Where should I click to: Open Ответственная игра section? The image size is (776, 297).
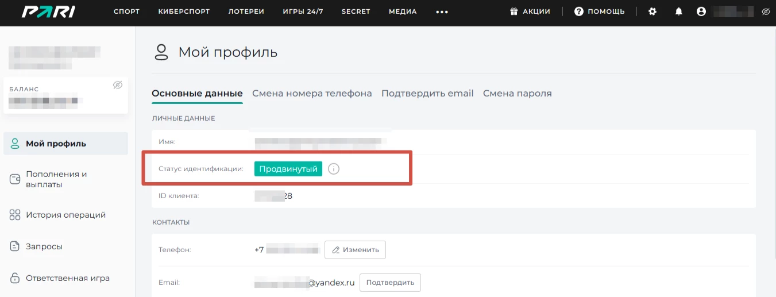coord(68,278)
